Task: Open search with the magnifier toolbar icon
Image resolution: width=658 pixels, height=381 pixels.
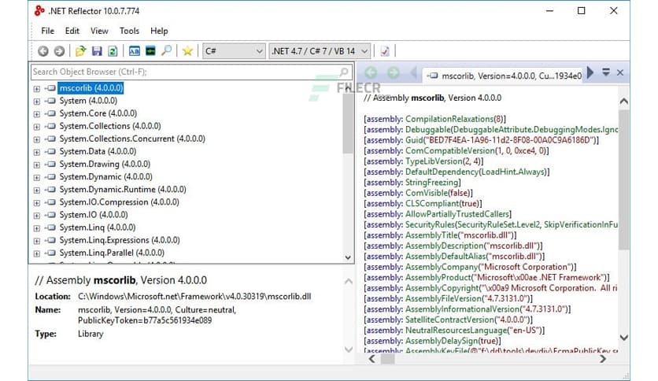Action: (167, 50)
